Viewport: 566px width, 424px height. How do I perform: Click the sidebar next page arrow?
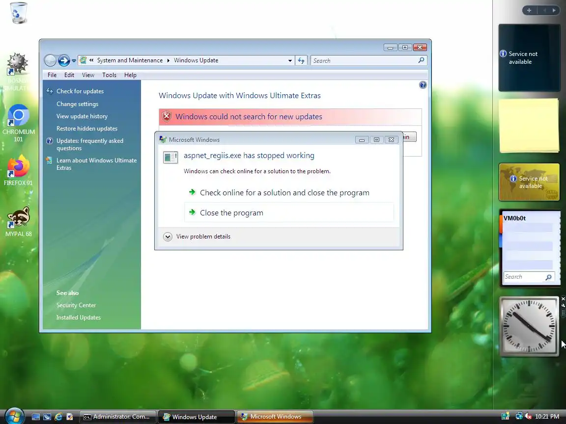coord(554,10)
